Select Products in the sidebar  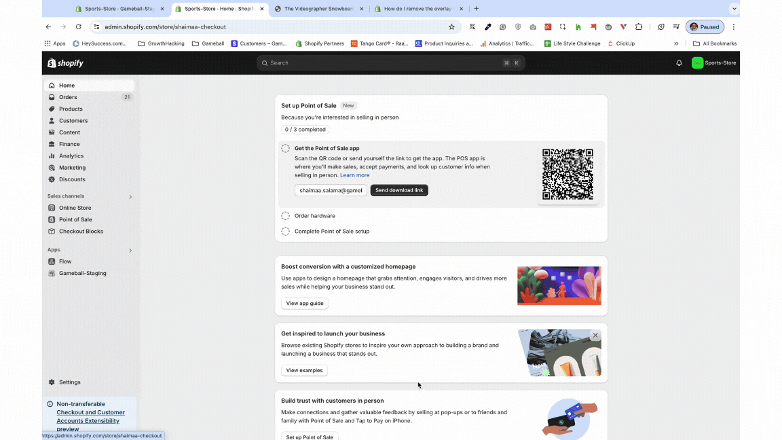(71, 109)
